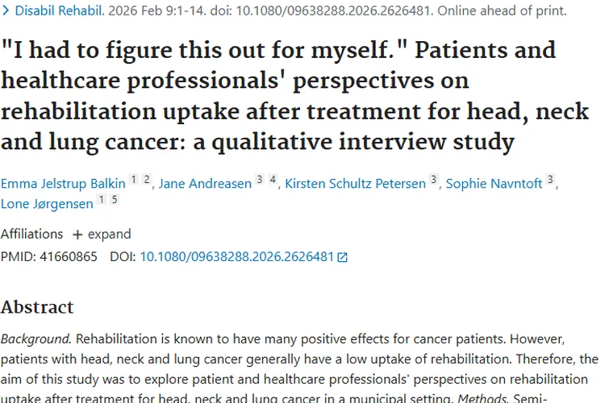Show affiliation 3 next to Jane Andreasen
This screenshot has height=403, width=605.
coord(260,180)
